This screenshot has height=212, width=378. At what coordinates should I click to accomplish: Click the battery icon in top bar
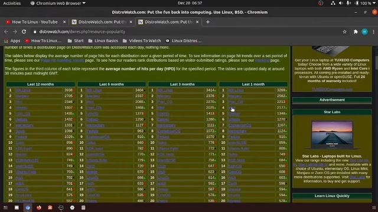[357, 3]
